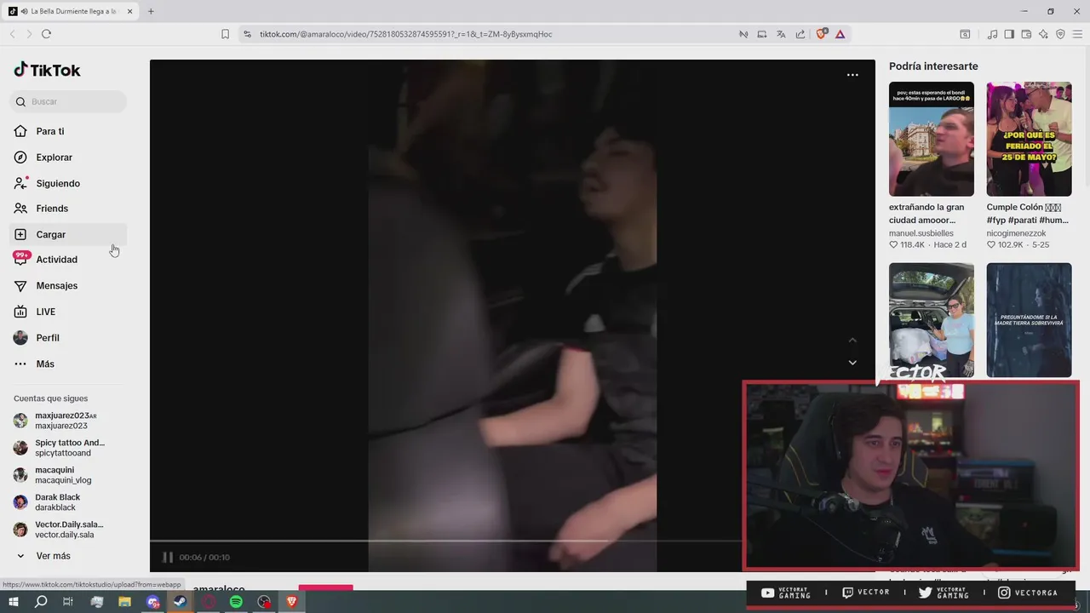Viewport: 1090px width, 613px height.
Task: Open File Explorer from taskbar
Action: (x=124, y=602)
